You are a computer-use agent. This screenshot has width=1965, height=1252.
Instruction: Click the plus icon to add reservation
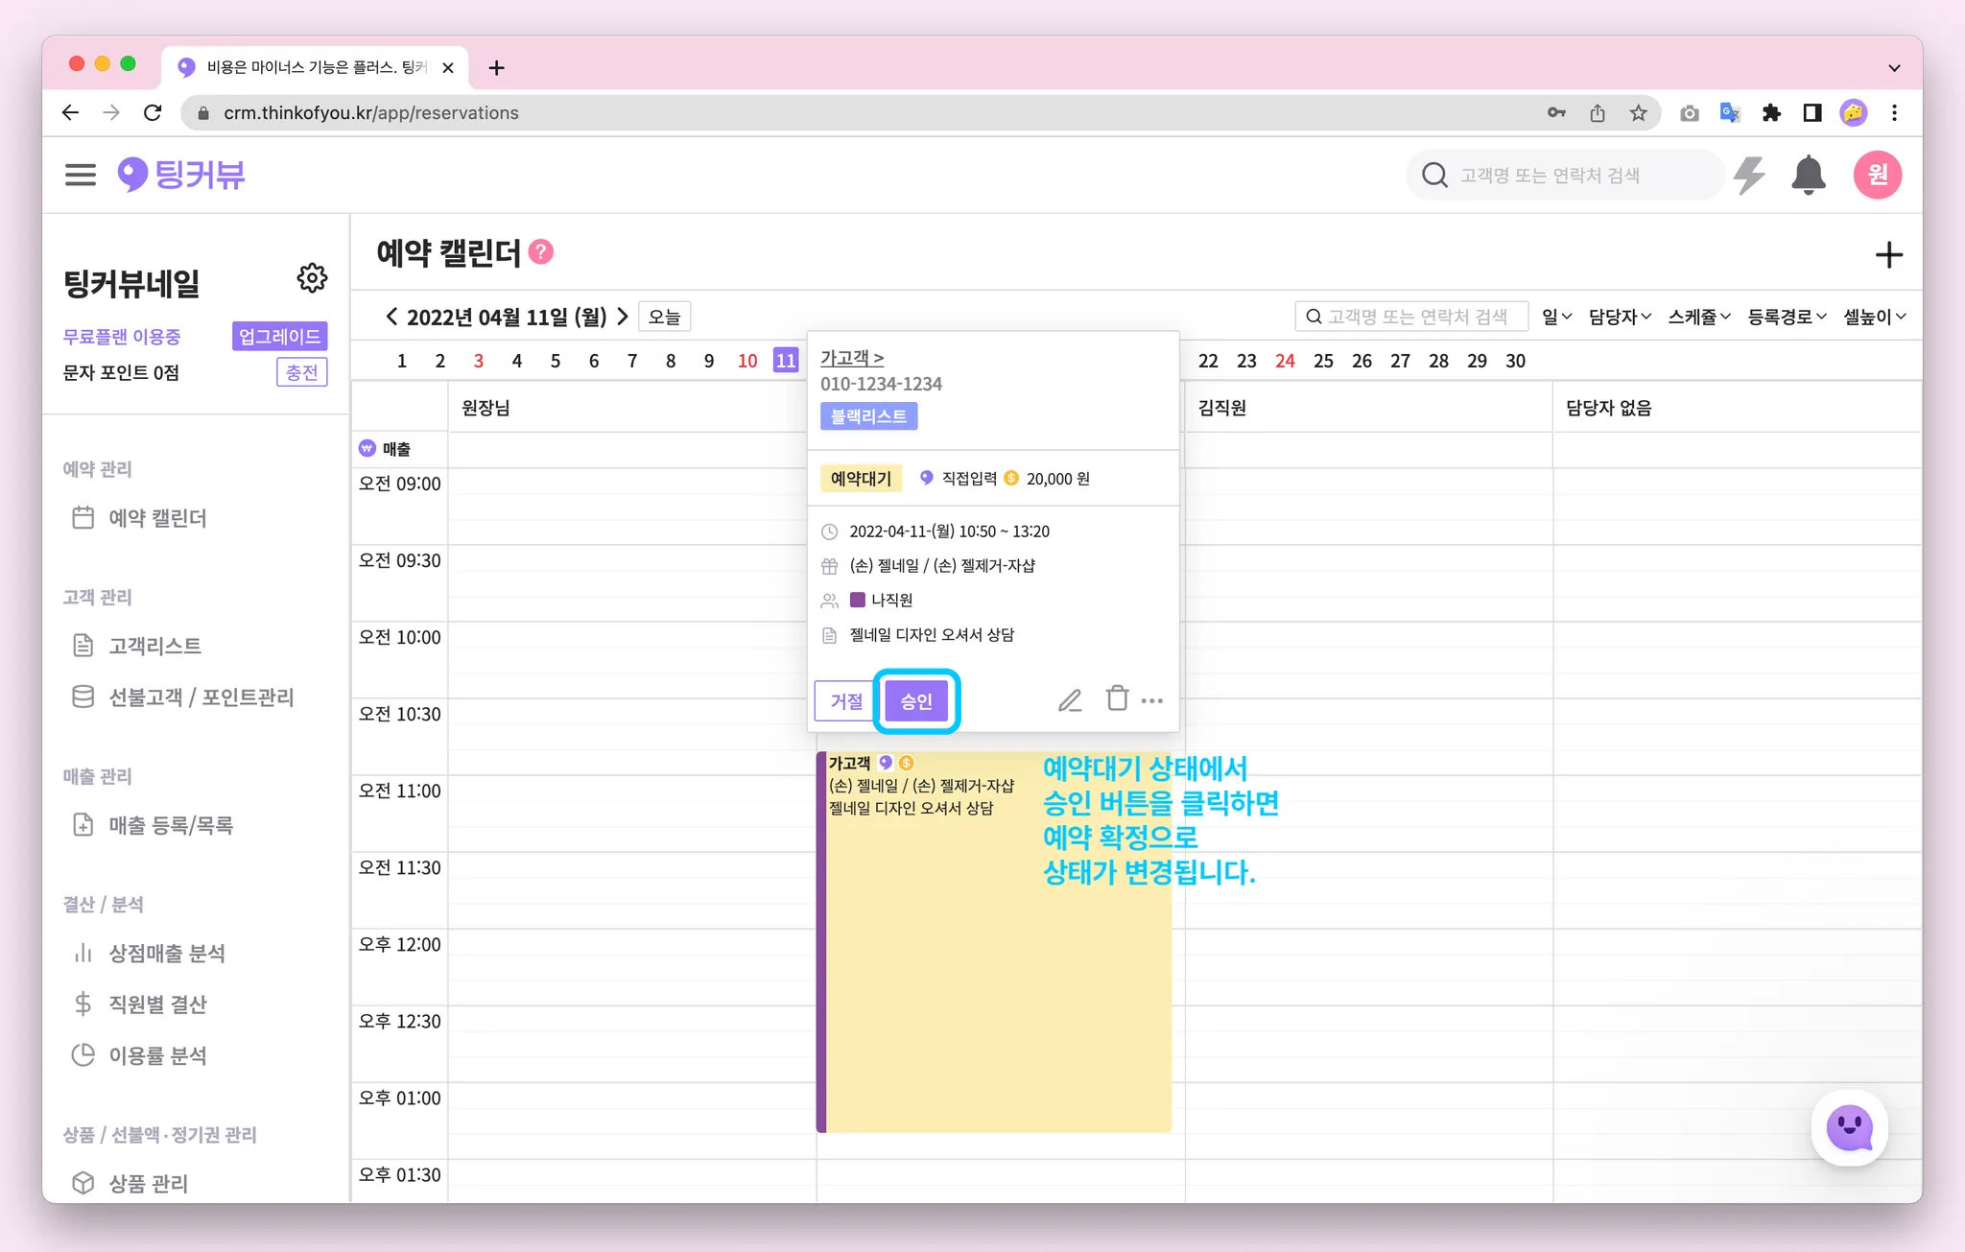coord(1888,255)
